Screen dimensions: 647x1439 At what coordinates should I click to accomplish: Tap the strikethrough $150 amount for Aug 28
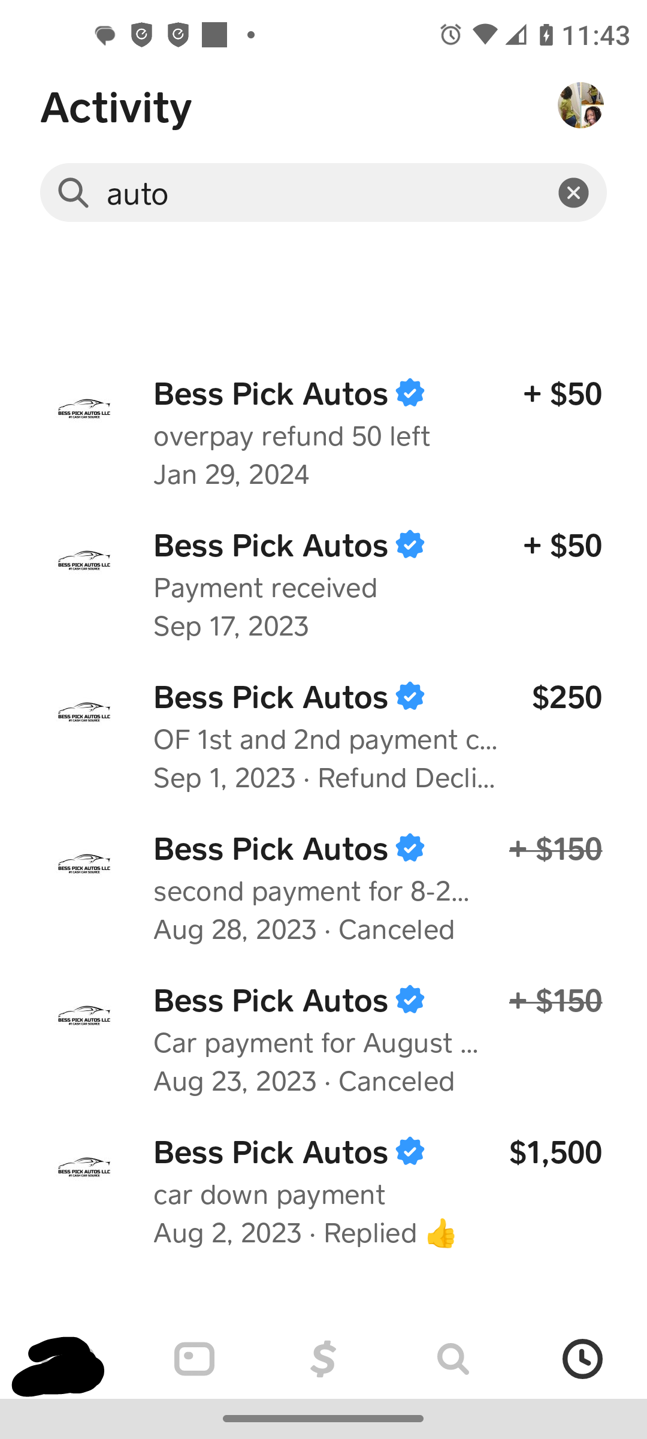(555, 849)
